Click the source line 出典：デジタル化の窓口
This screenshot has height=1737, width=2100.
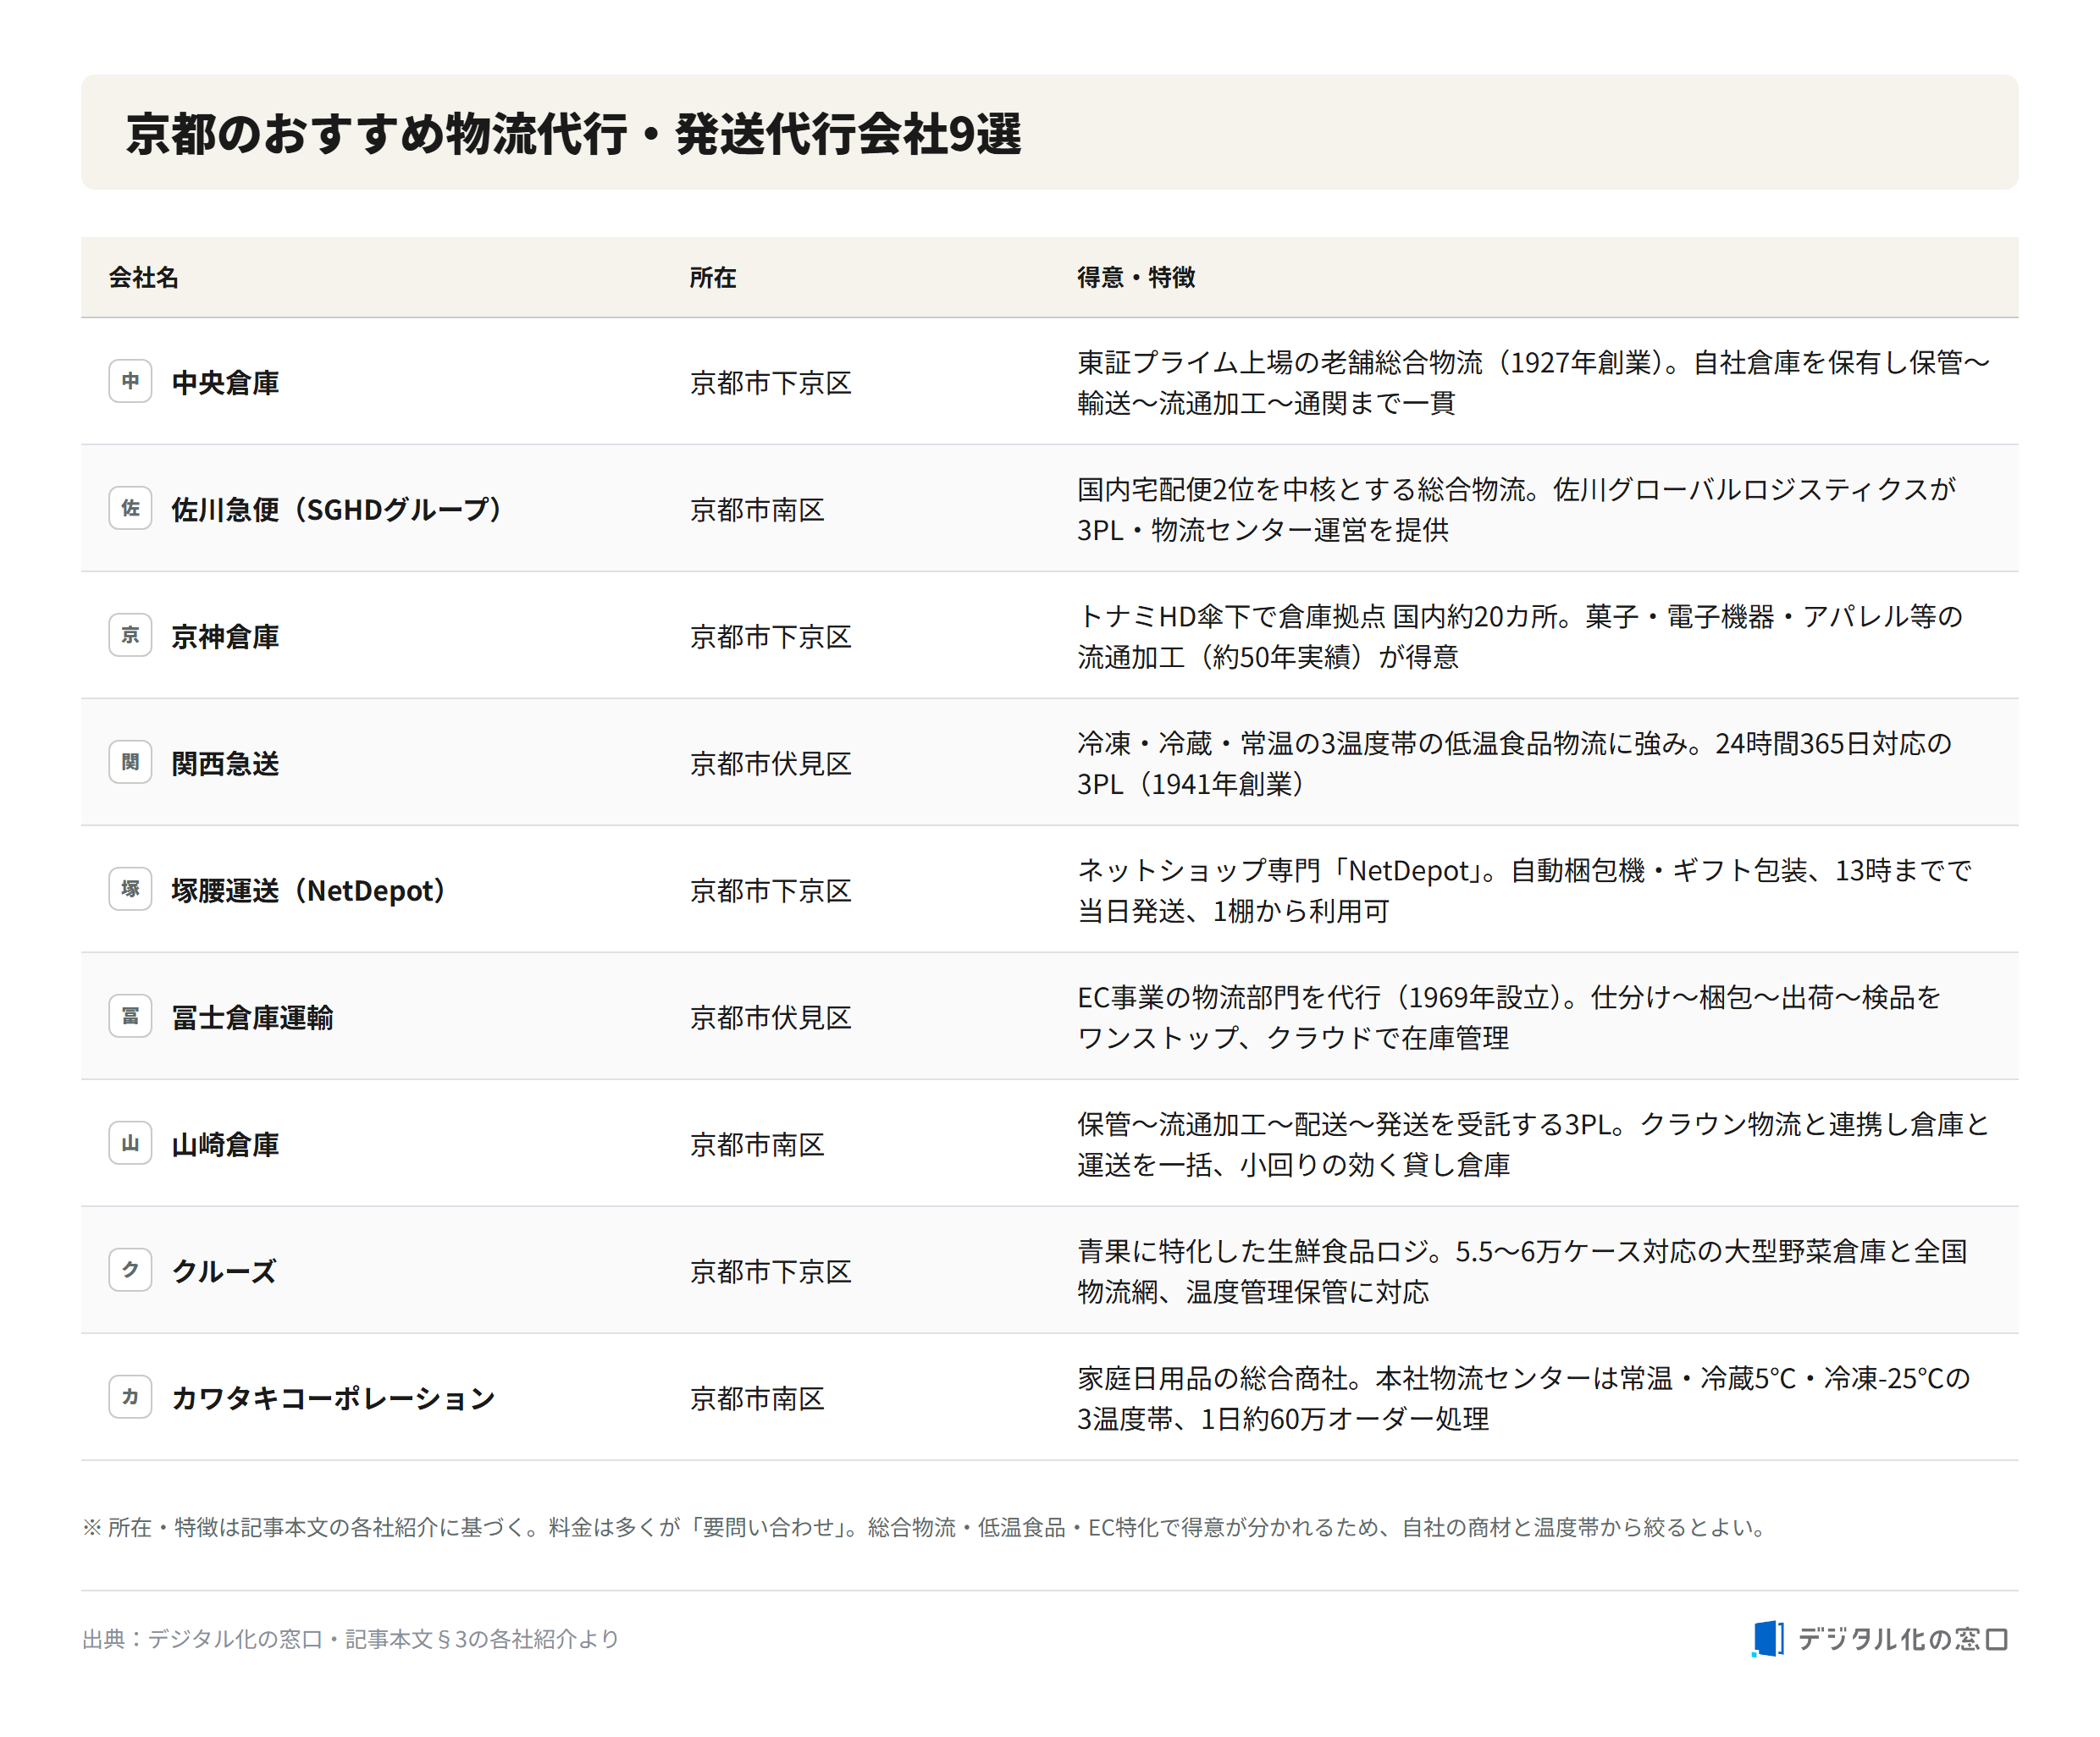(x=351, y=1639)
